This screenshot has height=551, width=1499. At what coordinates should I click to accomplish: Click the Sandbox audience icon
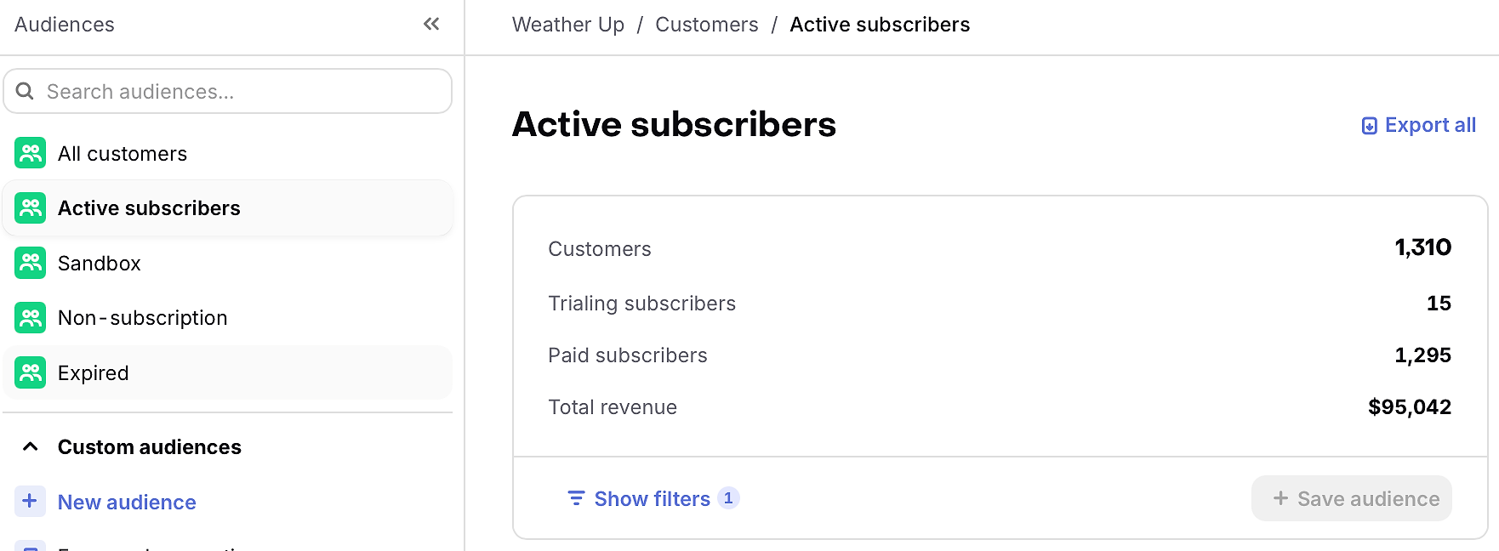coord(31,263)
